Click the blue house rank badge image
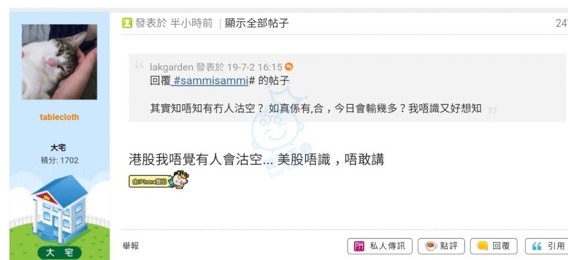The width and height of the screenshot is (568, 260). click(x=60, y=210)
